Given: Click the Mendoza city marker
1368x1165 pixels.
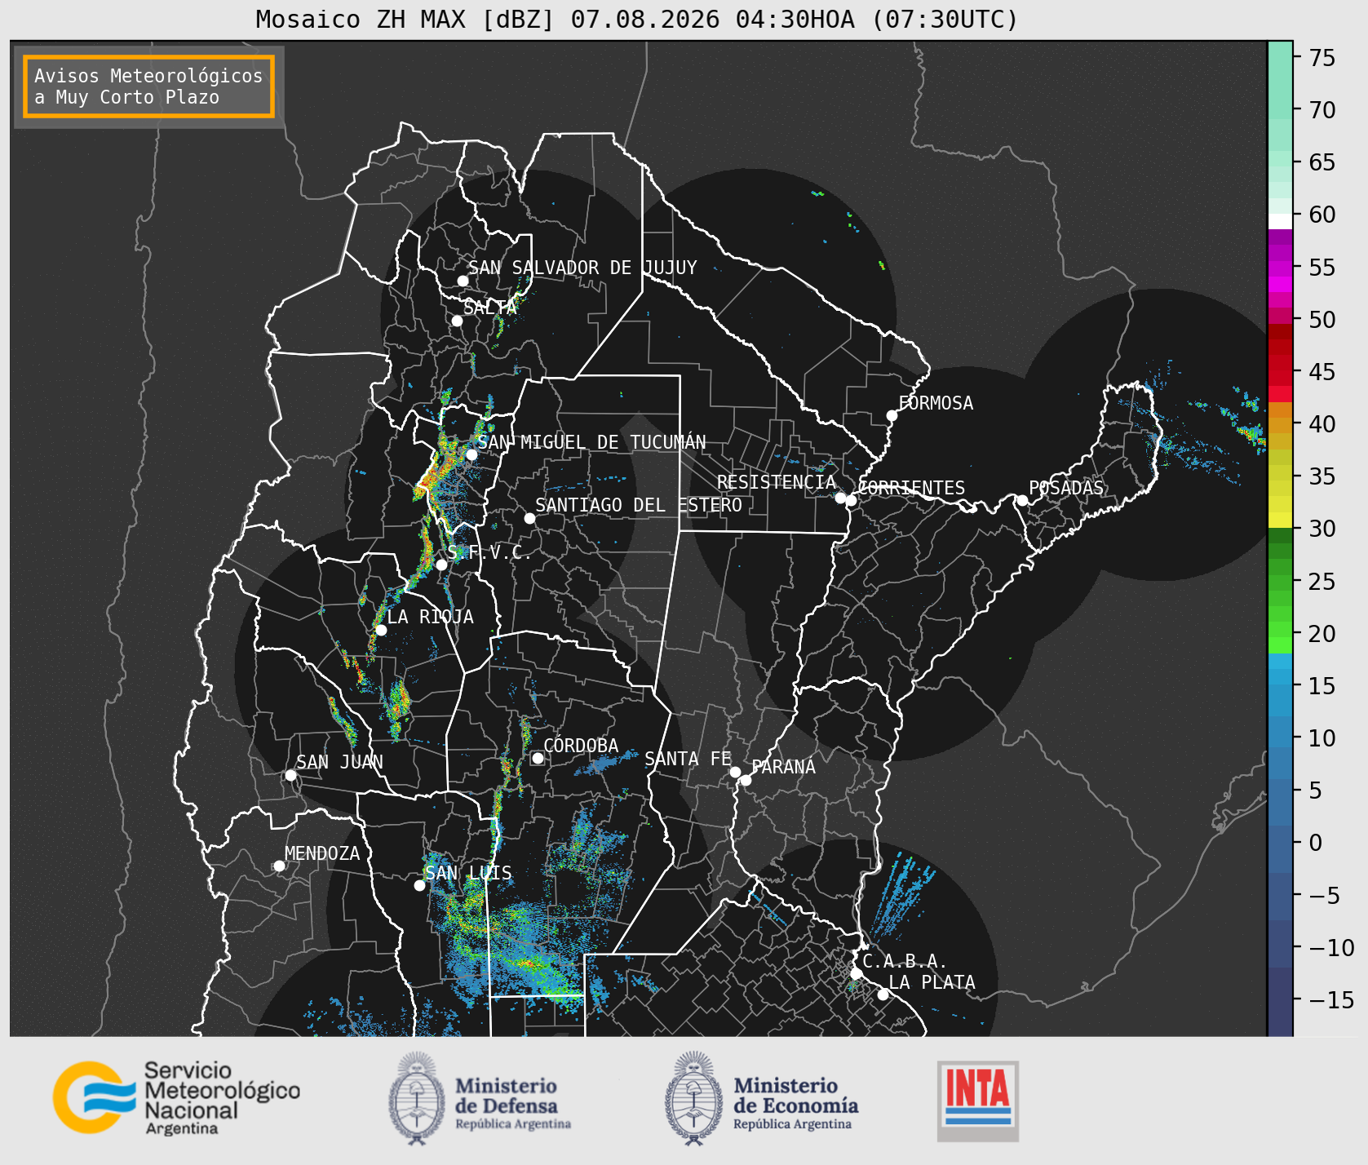Looking at the screenshot, I should (279, 866).
